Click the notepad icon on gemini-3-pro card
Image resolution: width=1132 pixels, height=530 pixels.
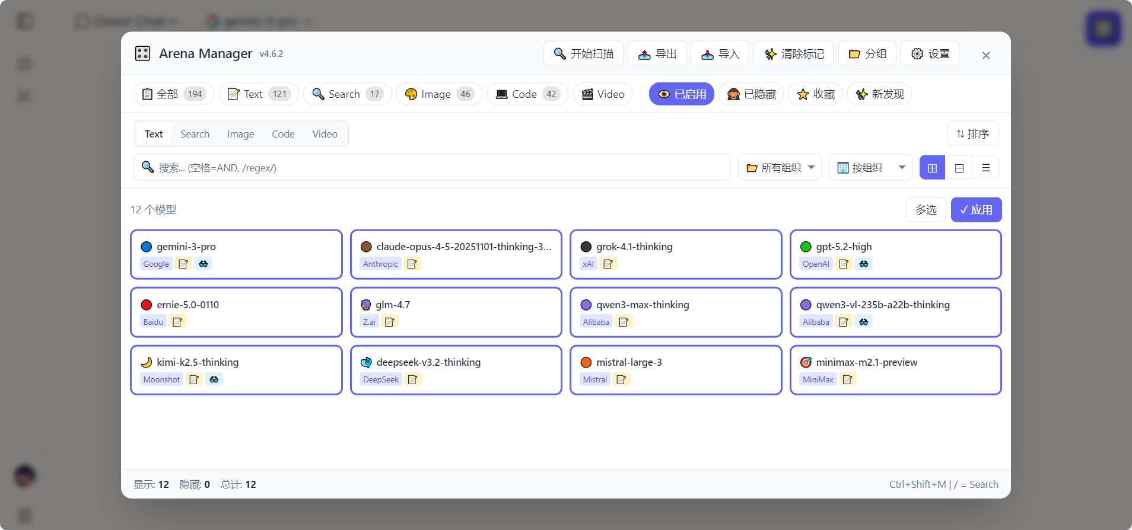tap(183, 264)
